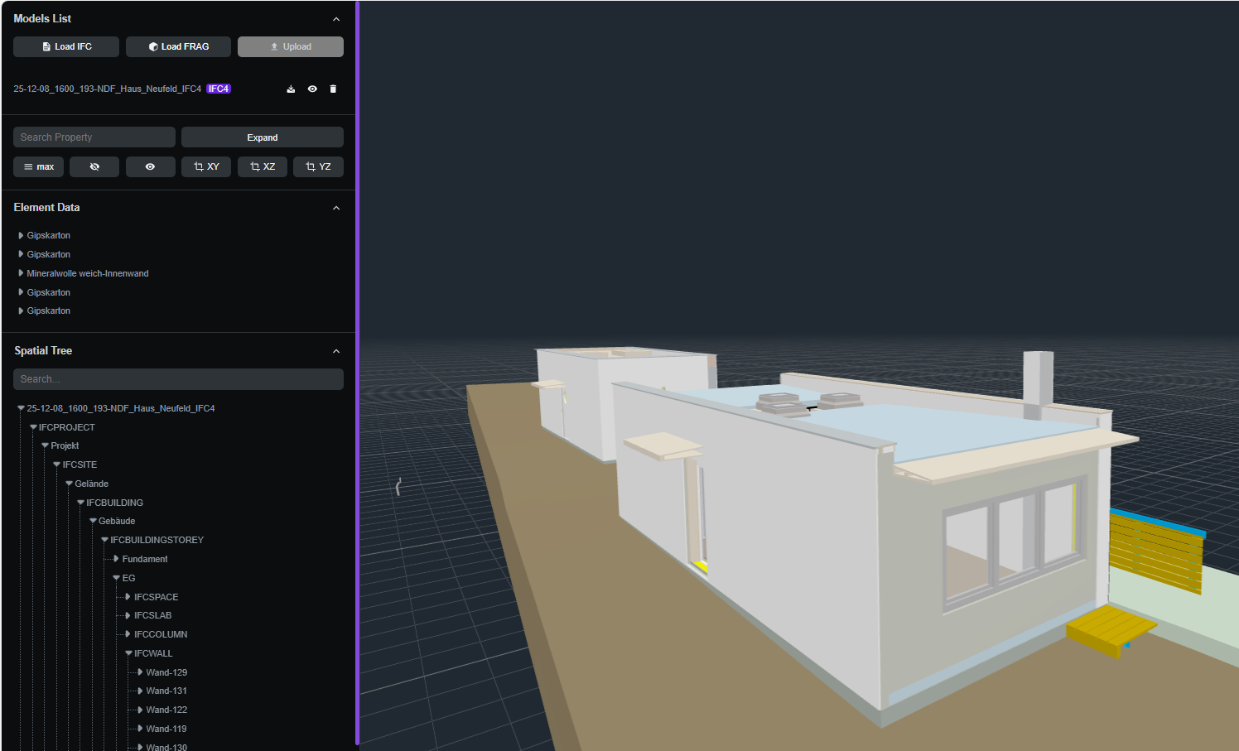Viewport: 1239px width, 751px height.
Task: Click the download icon beside the model name
Action: pyautogui.click(x=291, y=89)
